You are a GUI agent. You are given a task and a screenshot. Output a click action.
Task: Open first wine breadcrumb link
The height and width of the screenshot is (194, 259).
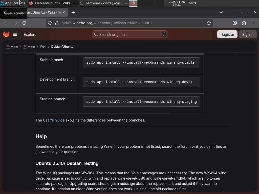pyautogui.click(x=14, y=47)
